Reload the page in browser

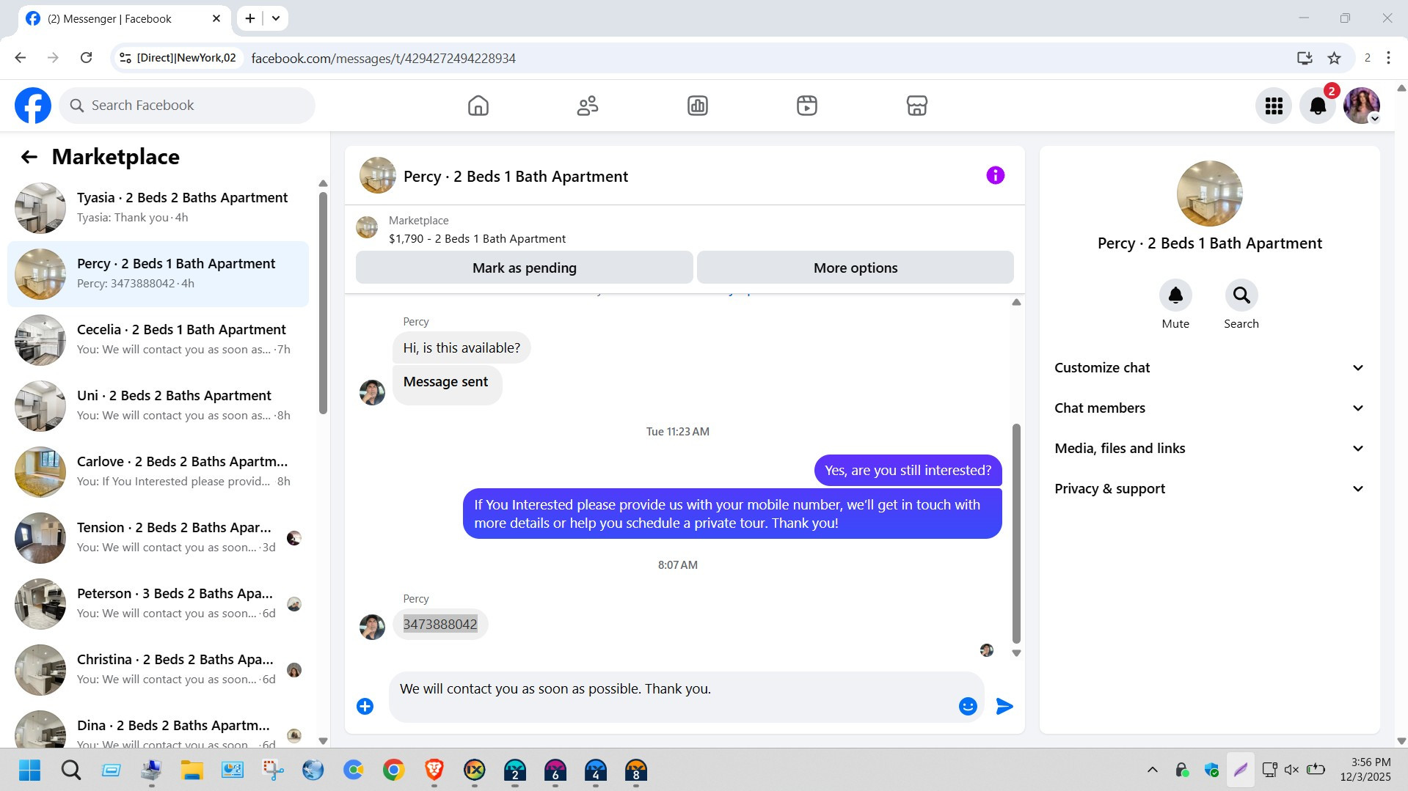pos(86,58)
